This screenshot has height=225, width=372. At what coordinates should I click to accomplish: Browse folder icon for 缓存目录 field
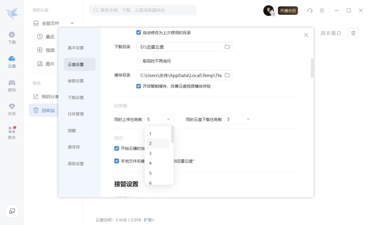tap(227, 75)
